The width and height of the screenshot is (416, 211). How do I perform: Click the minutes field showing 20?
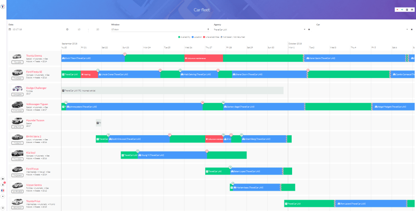(98, 29)
